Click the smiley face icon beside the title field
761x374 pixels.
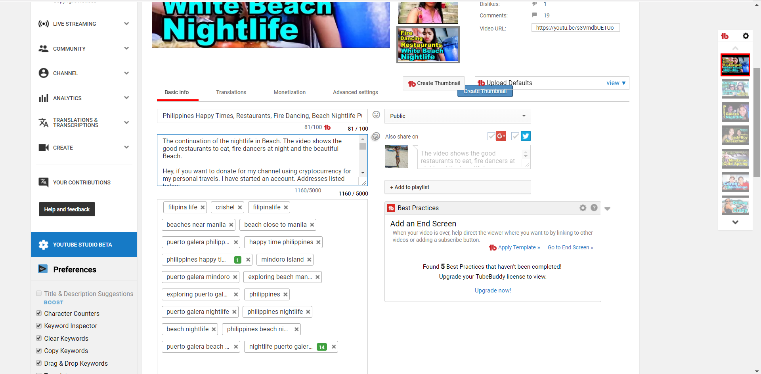376,114
